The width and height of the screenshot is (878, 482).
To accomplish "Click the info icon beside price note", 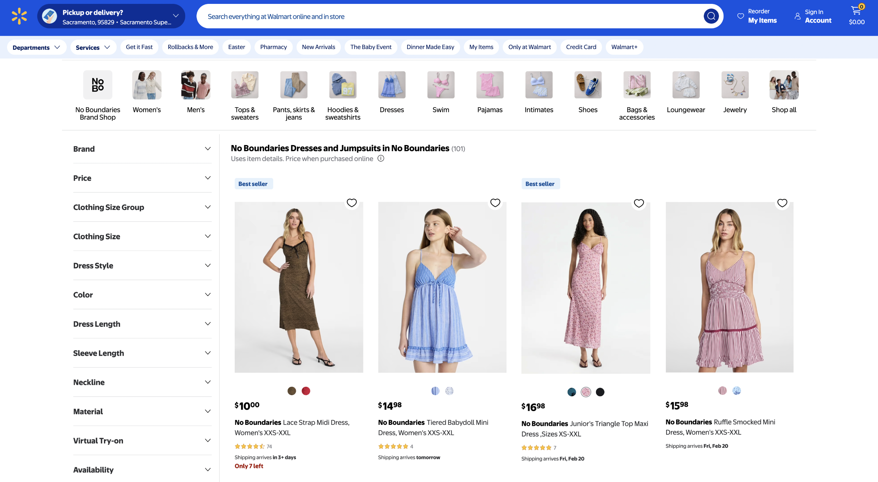I will click(381, 158).
